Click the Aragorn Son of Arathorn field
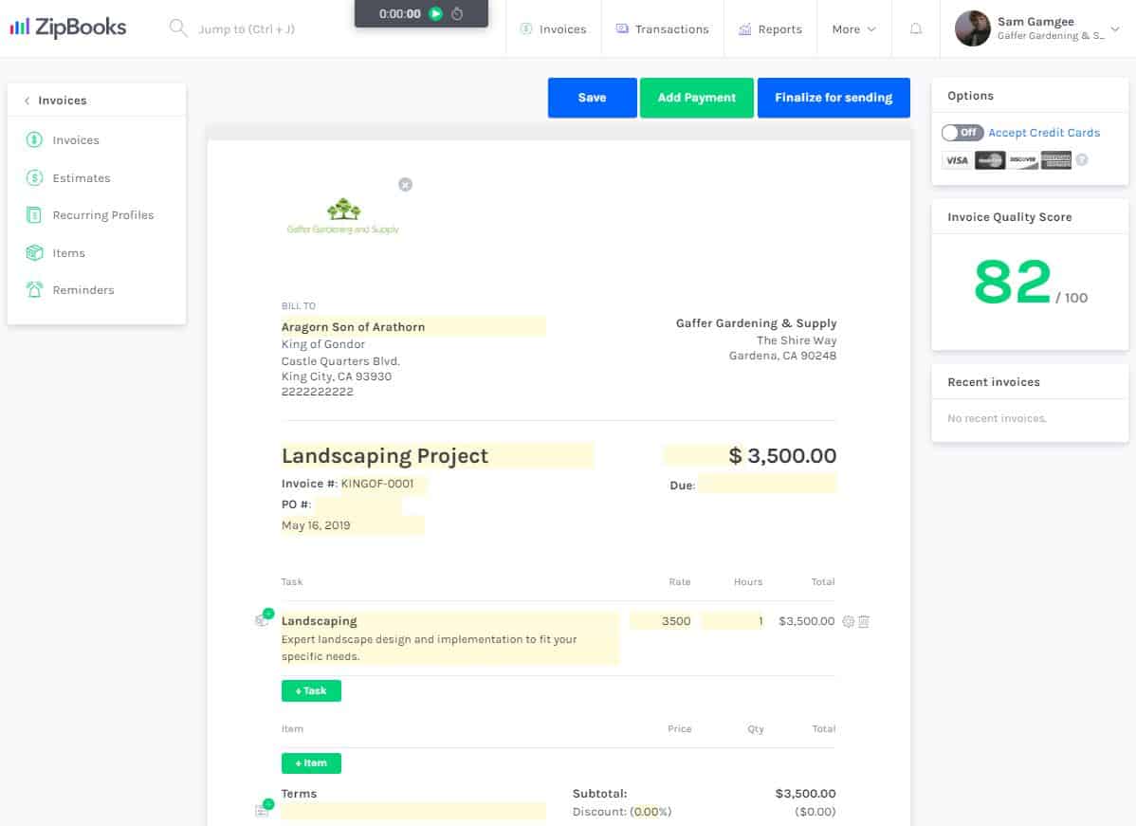This screenshot has height=826, width=1136. tap(412, 327)
